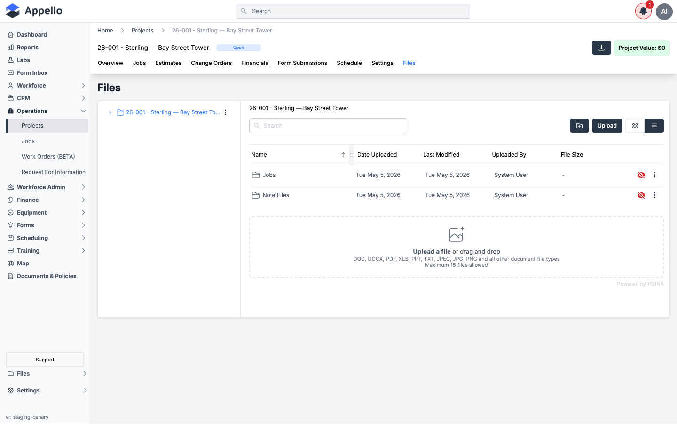
Task: Open the Note Files folder row
Action: (456, 195)
